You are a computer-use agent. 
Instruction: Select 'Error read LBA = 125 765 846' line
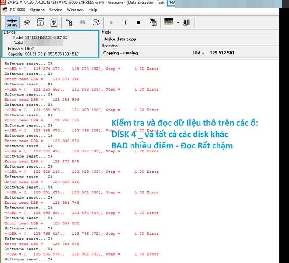coord(42,244)
